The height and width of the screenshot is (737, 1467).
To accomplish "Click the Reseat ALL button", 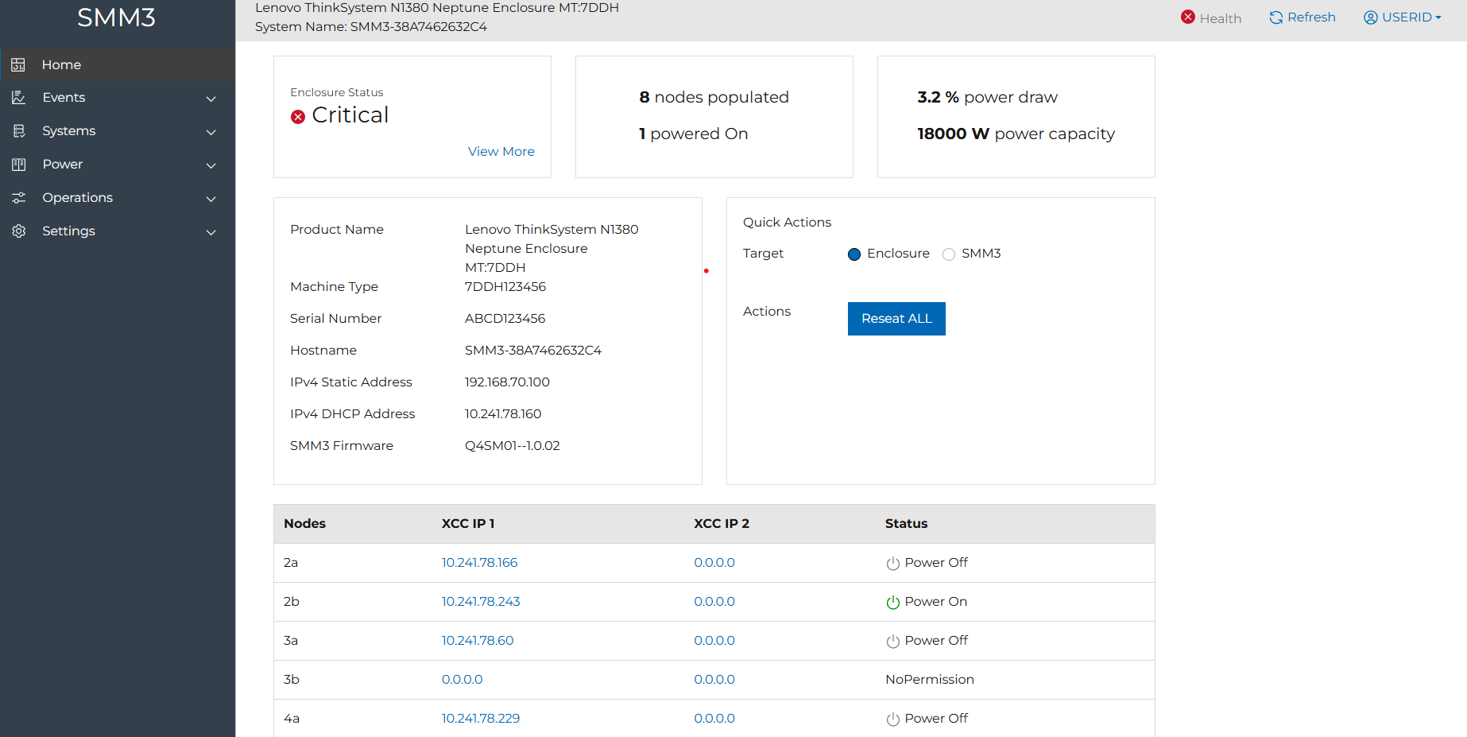I will click(896, 318).
